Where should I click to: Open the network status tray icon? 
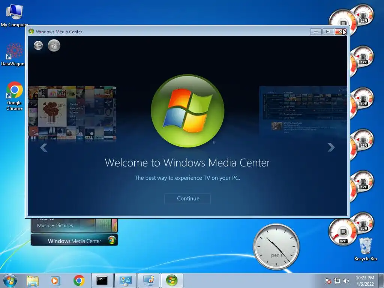(x=337, y=281)
